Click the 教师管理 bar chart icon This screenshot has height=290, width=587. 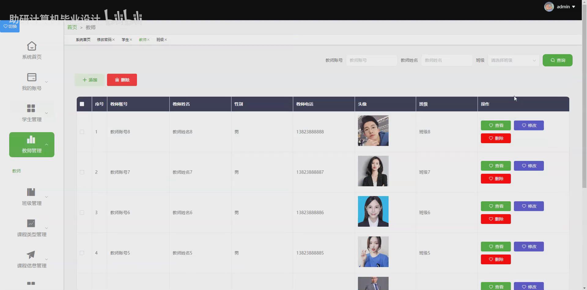tap(31, 139)
